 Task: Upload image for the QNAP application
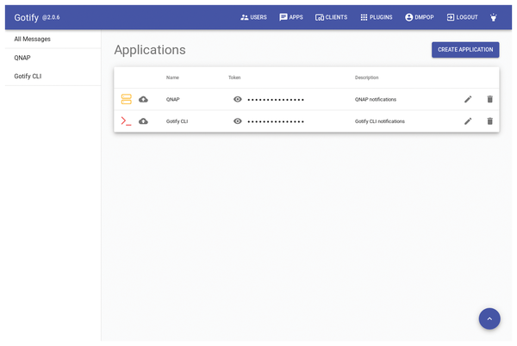pos(143,99)
